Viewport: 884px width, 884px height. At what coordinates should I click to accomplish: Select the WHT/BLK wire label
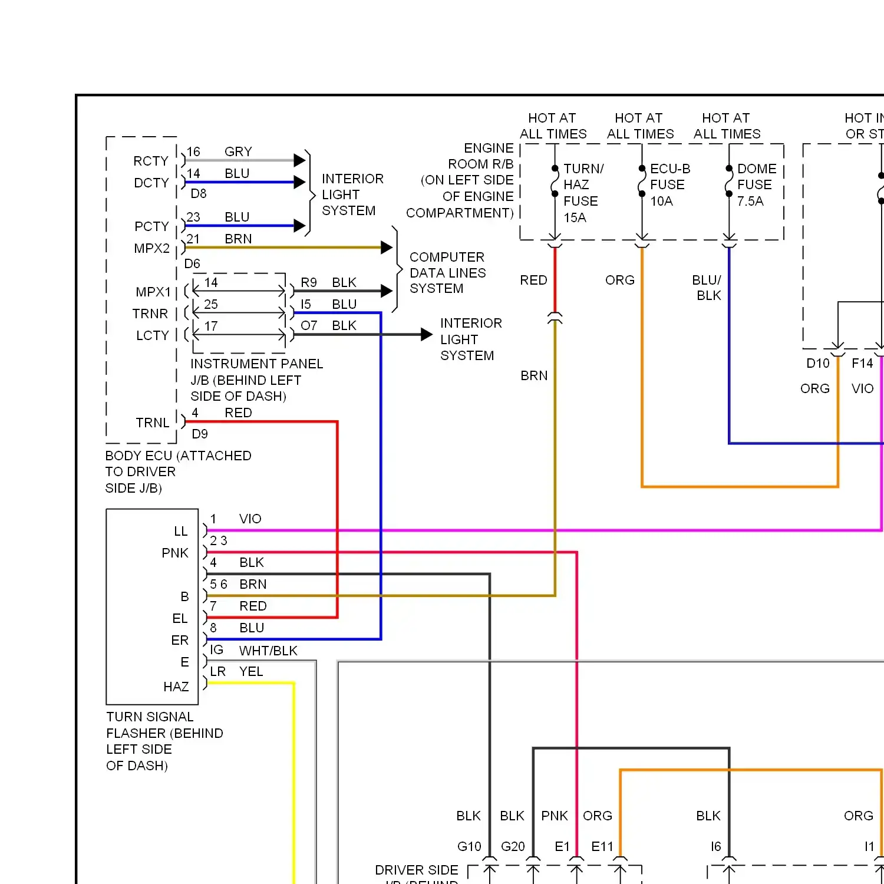(x=268, y=651)
